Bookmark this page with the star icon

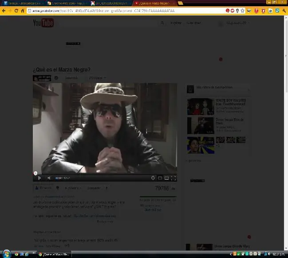pyautogui.click(x=242, y=11)
